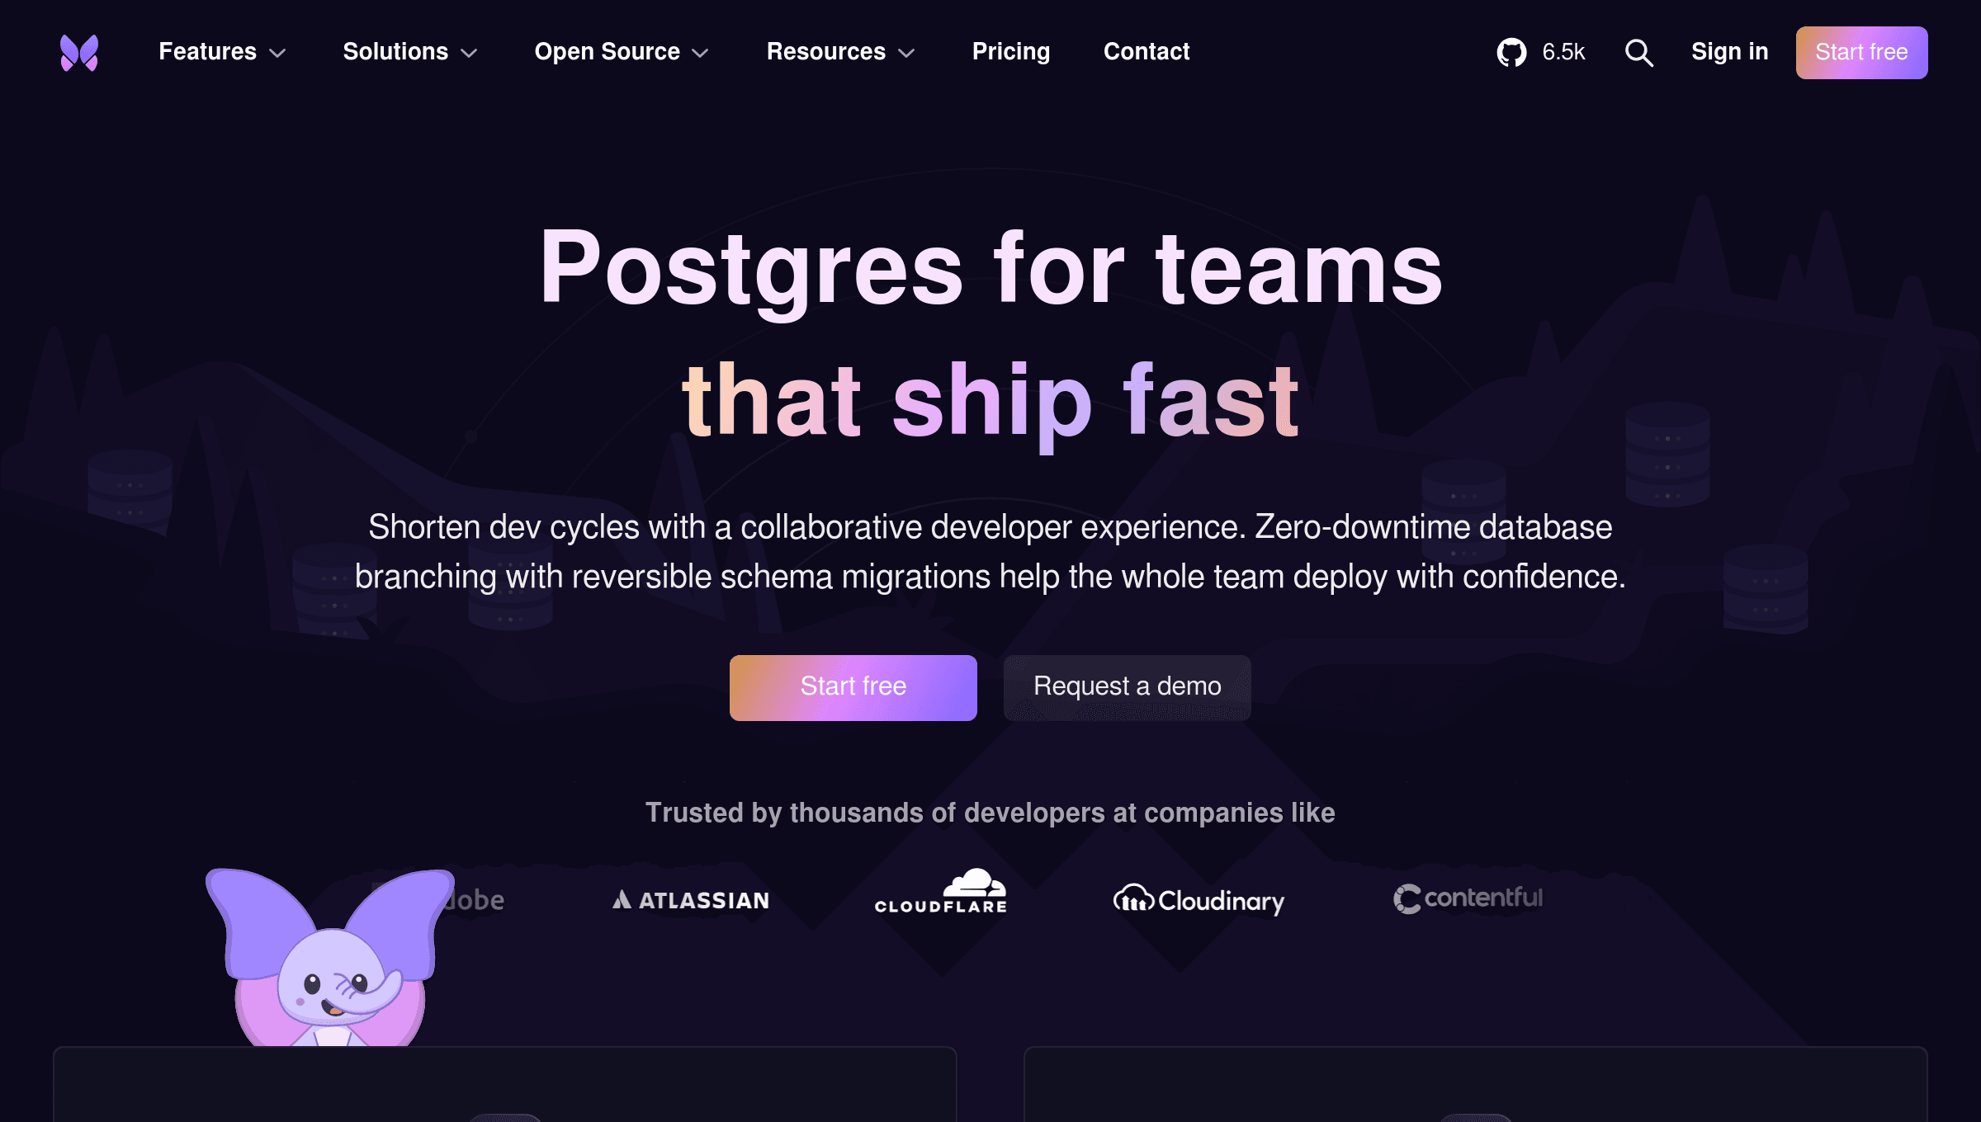Click the Pricing menu item

[x=1011, y=52]
